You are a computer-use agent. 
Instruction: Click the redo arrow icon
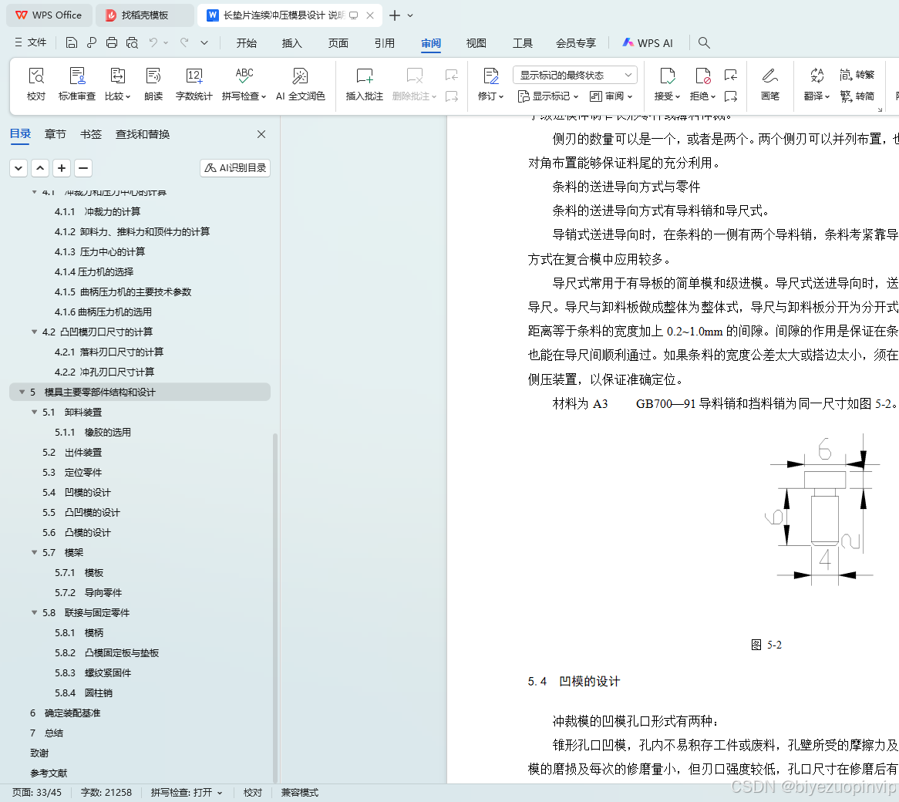click(x=184, y=42)
